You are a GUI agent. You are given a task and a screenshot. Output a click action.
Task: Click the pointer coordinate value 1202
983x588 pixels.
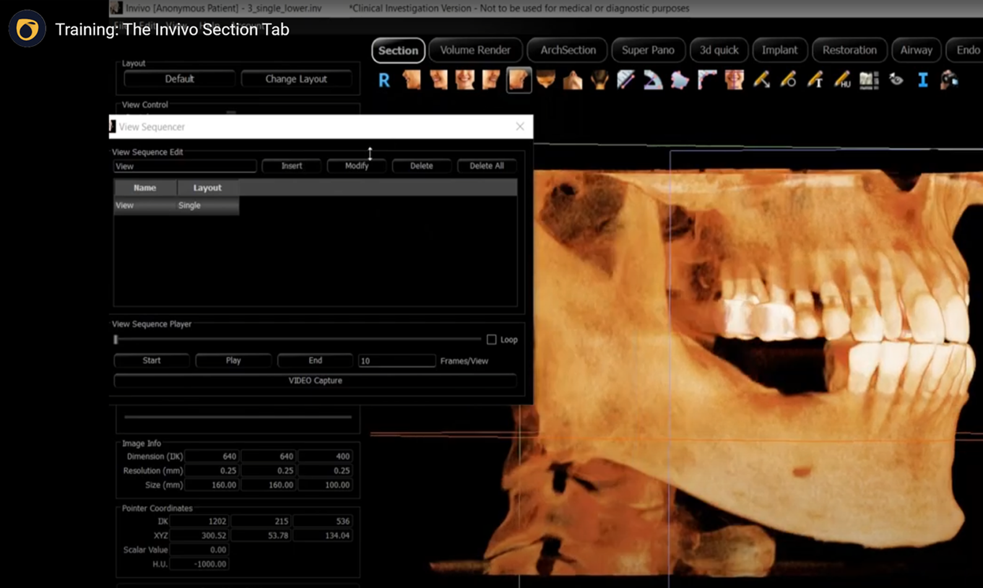(x=199, y=521)
